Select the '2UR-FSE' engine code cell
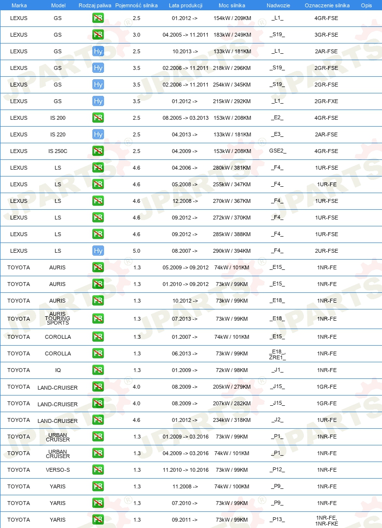This screenshot has height=528, width=382. click(x=326, y=251)
